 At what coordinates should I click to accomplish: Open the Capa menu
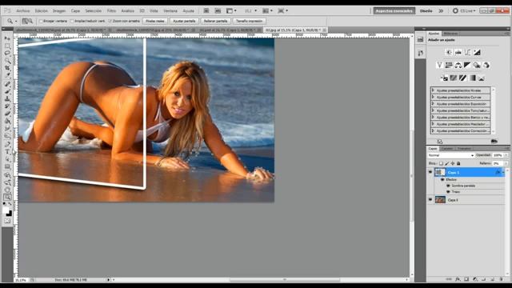coord(75,10)
